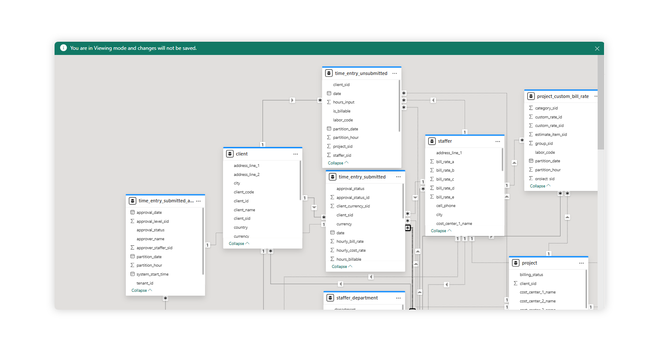Click the relationship arrow between client and time_entry_submitted
The height and width of the screenshot is (351, 659).
tap(314, 208)
